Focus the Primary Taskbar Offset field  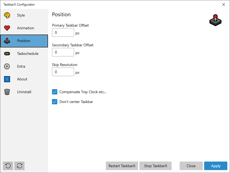click(63, 32)
